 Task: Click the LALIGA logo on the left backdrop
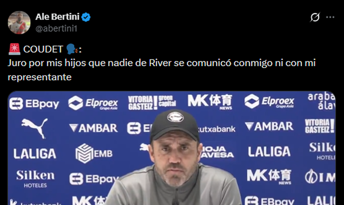tap(35, 154)
